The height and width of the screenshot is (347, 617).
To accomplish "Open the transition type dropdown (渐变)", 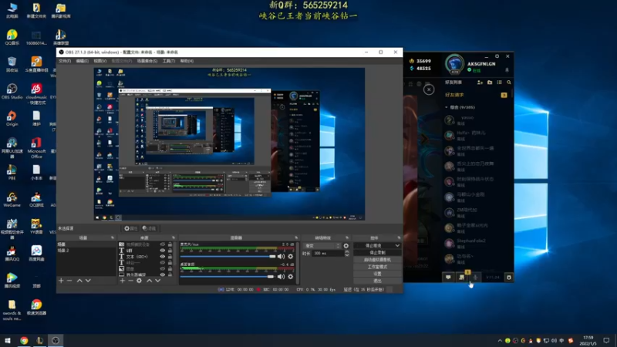I will [x=322, y=245].
